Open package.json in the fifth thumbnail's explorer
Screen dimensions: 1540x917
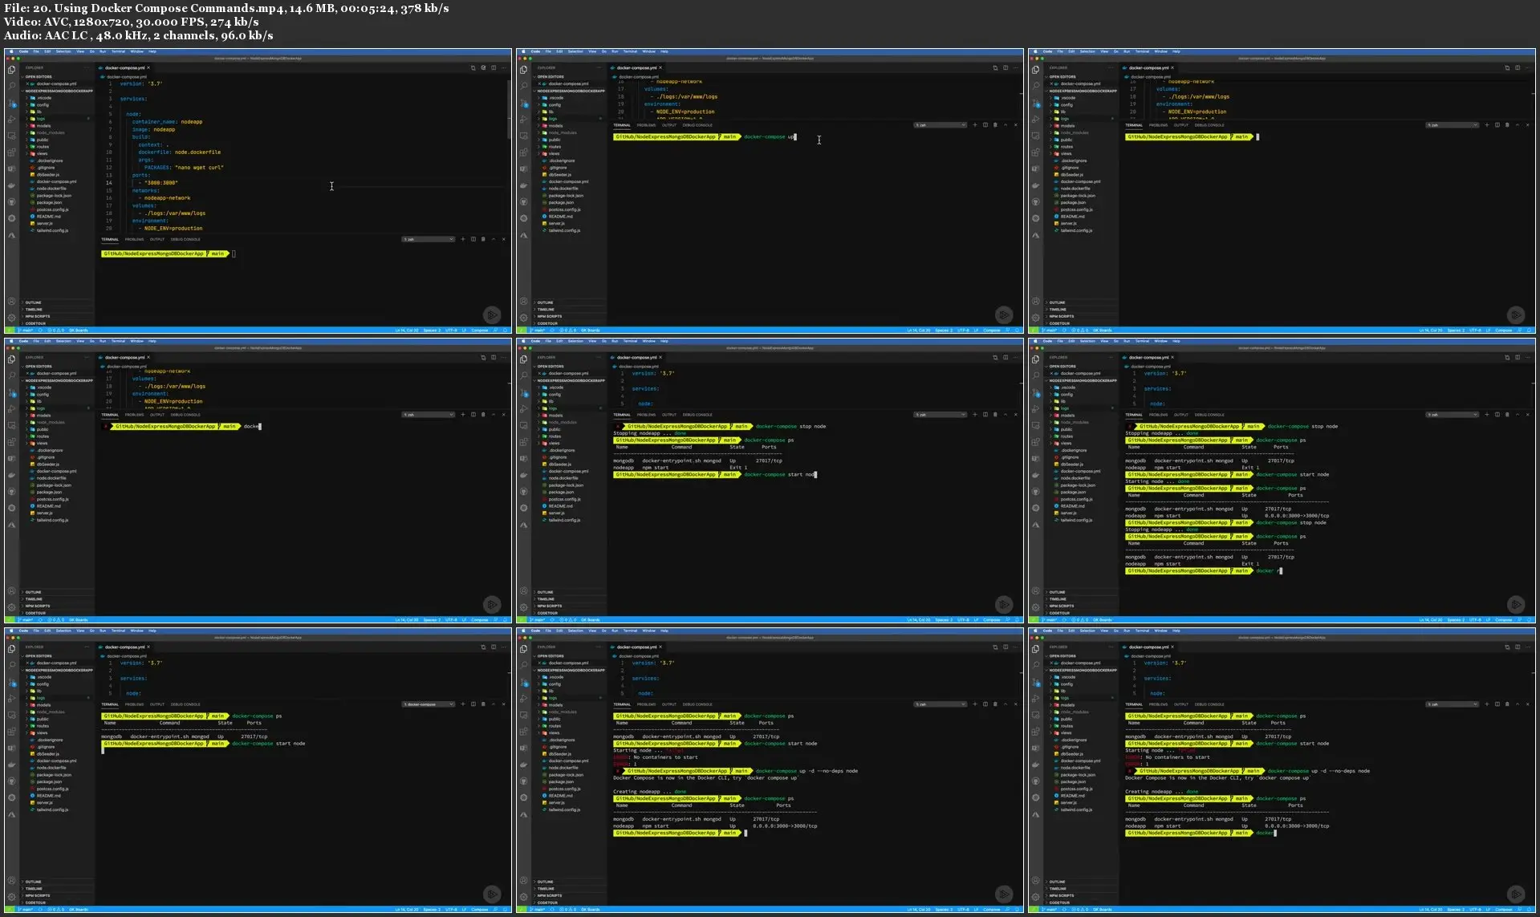point(561,492)
